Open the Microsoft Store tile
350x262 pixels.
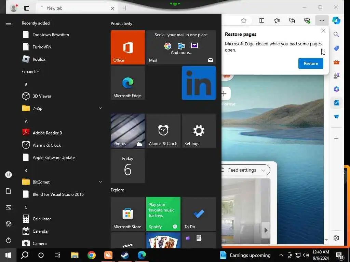click(x=128, y=214)
